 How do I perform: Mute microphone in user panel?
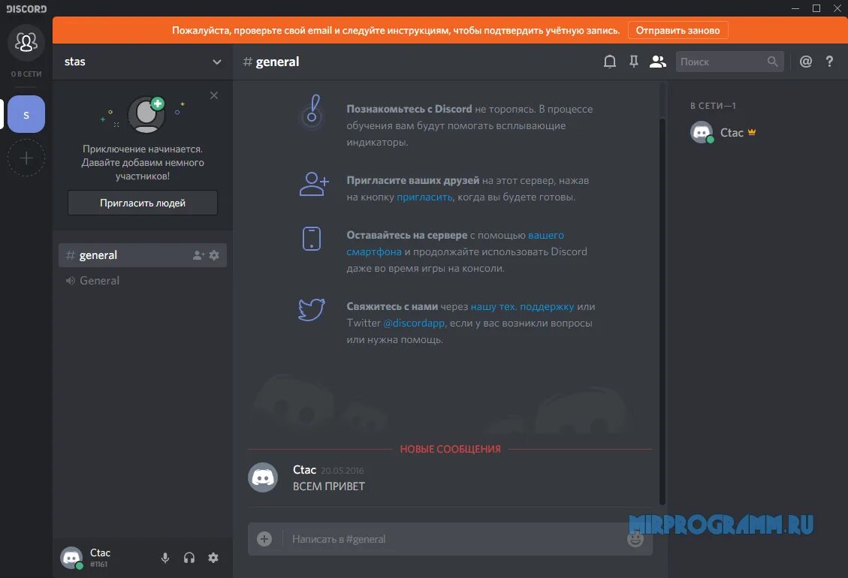[x=165, y=558]
